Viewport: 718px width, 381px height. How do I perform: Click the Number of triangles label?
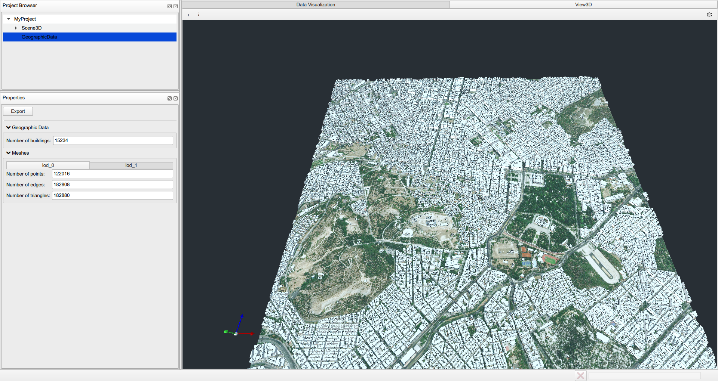coord(28,195)
